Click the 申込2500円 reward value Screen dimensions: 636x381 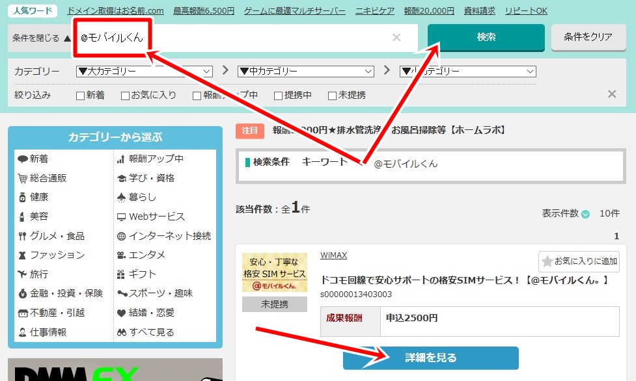click(411, 318)
